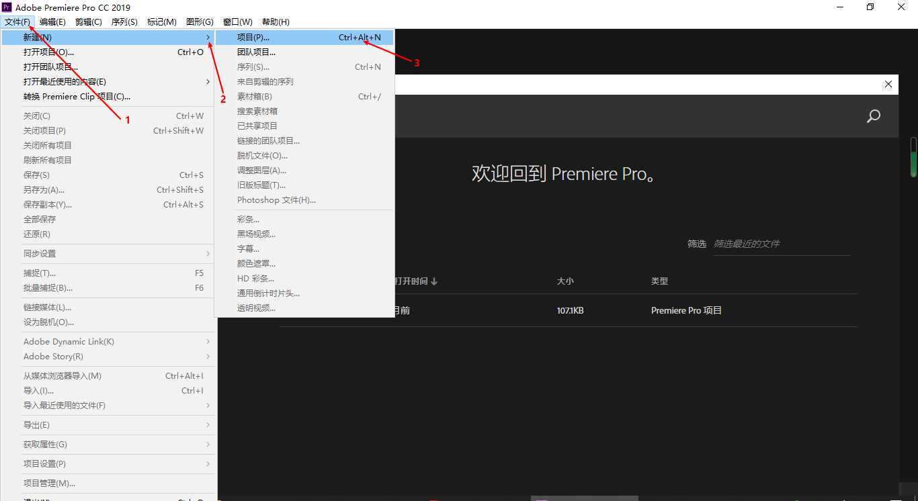The width and height of the screenshot is (918, 501).
Task: Expand Adobe Story(R) submenu
Action: [x=108, y=356]
